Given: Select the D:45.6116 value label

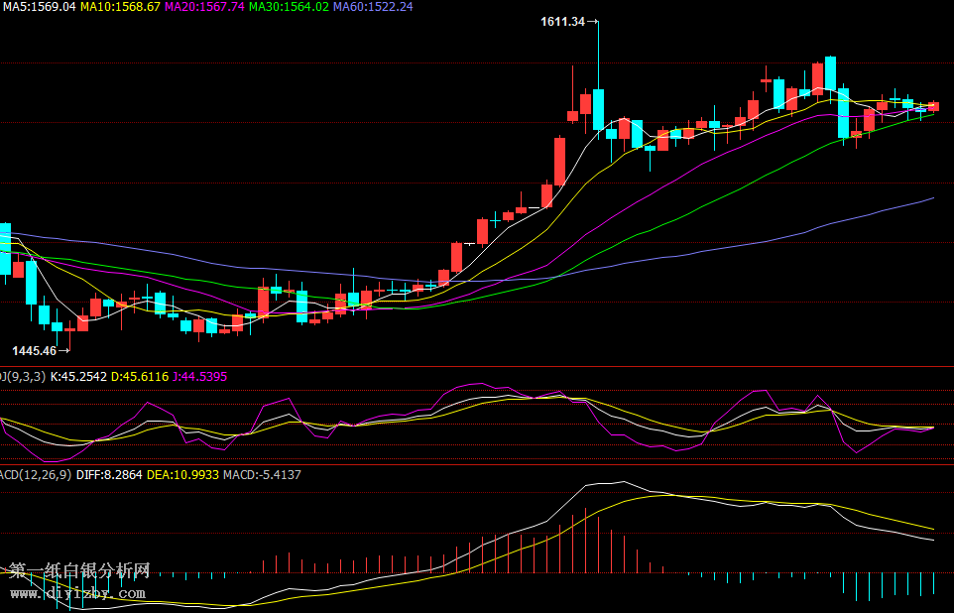Looking at the screenshot, I should click(140, 377).
